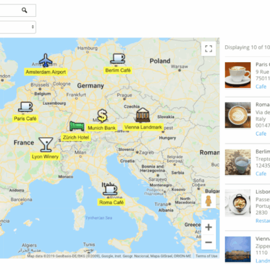Image resolution: width=270 pixels, height=270 pixels.
Task: Open the Roma latte art thumbnail
Action: tap(238, 115)
